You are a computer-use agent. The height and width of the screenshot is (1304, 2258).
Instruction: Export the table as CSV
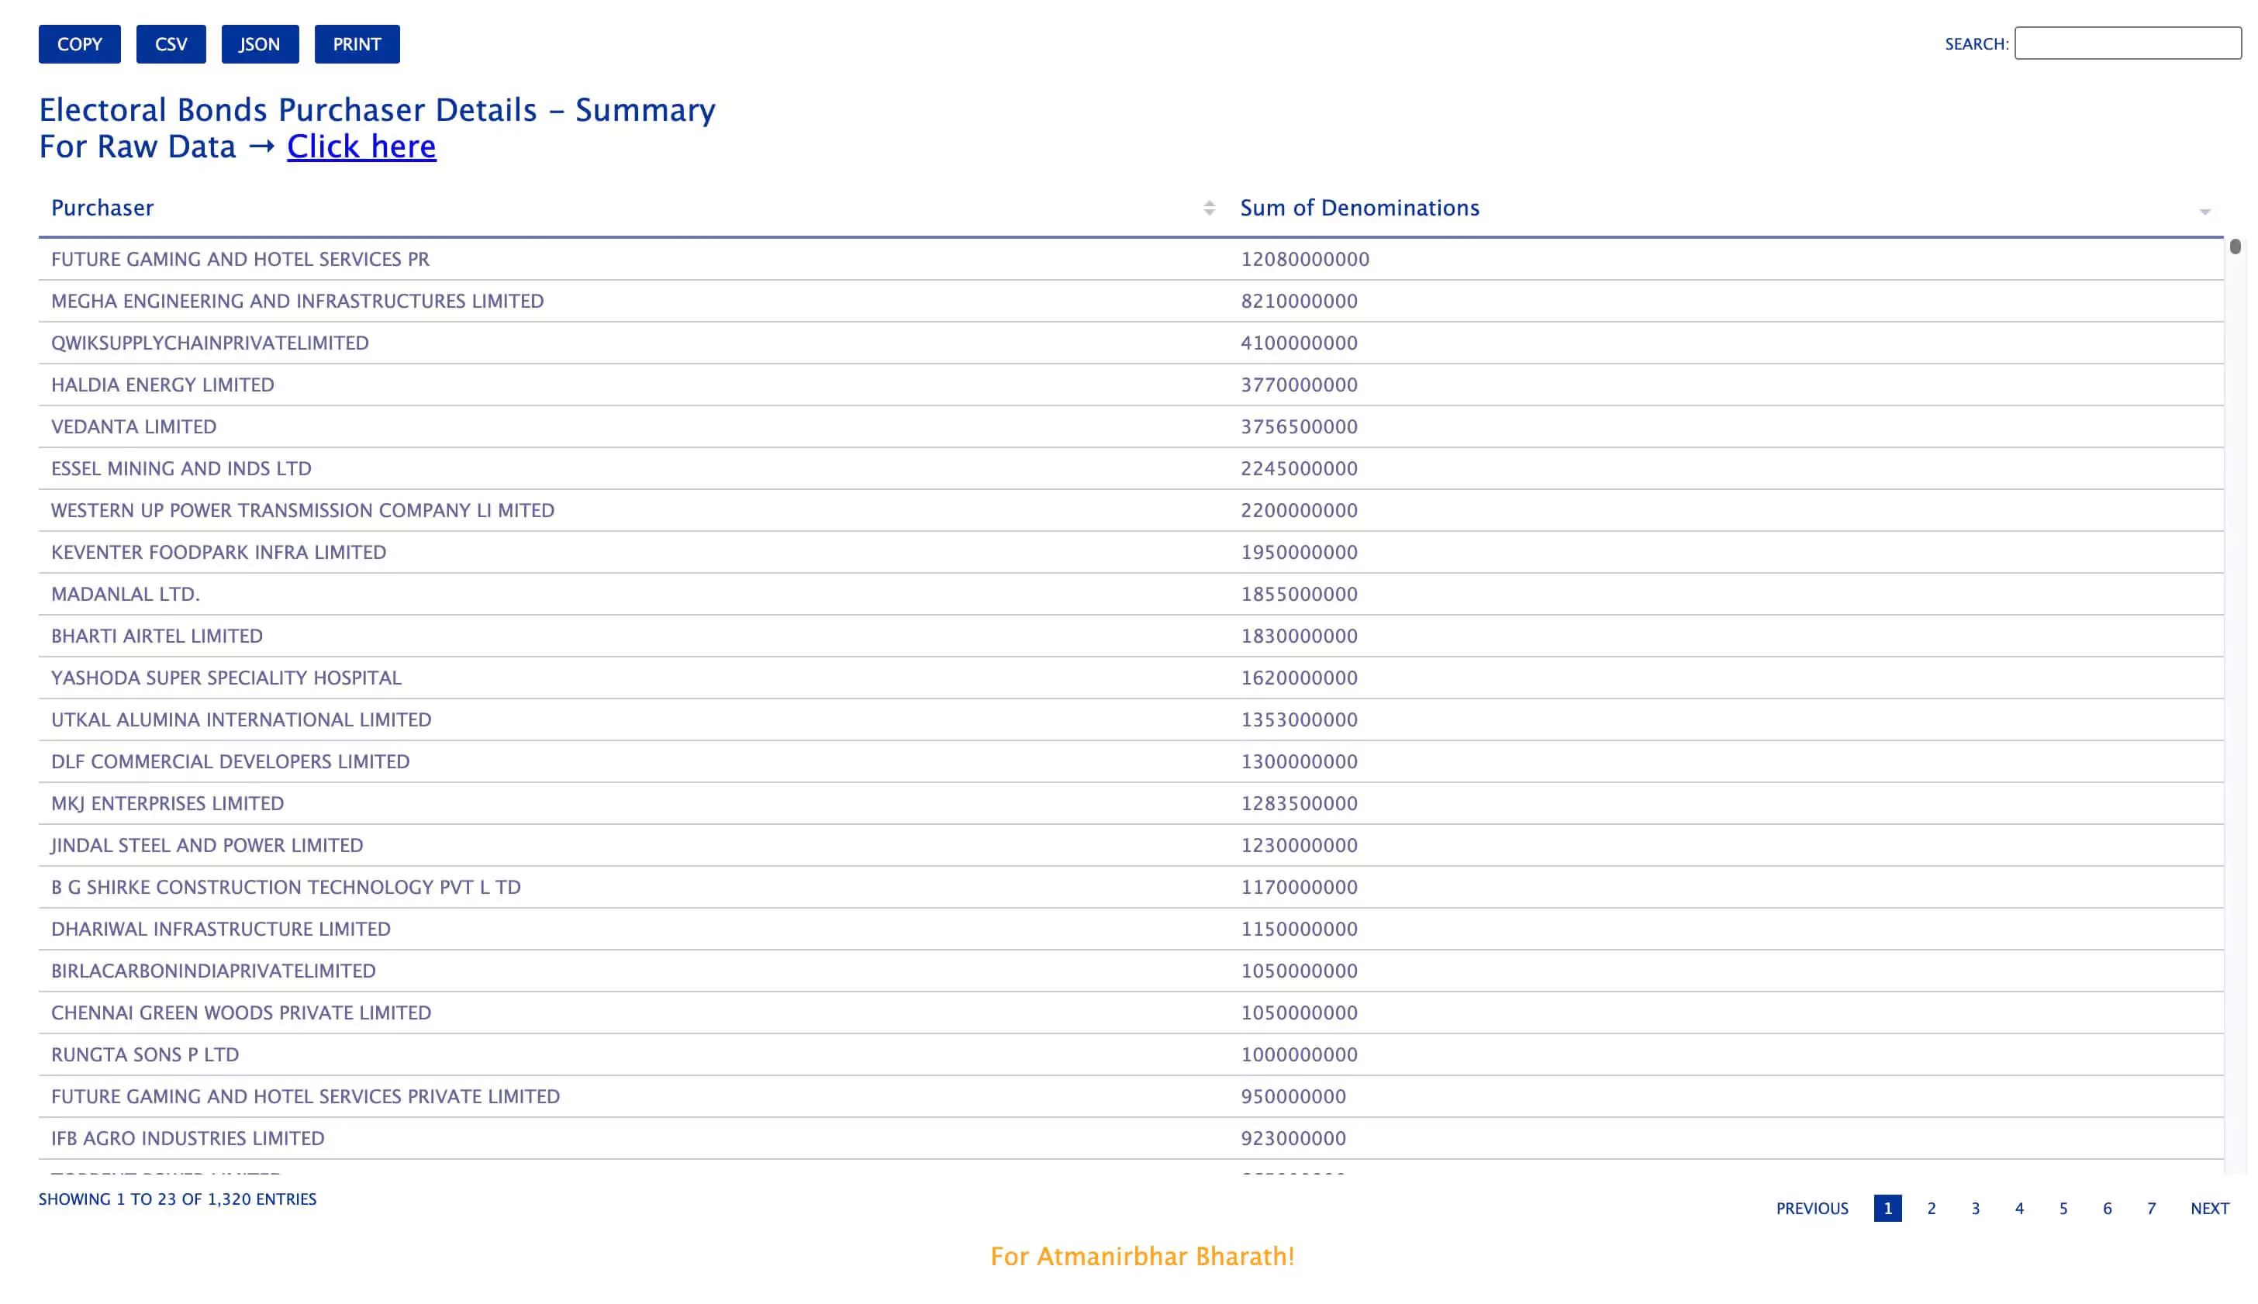coord(171,44)
